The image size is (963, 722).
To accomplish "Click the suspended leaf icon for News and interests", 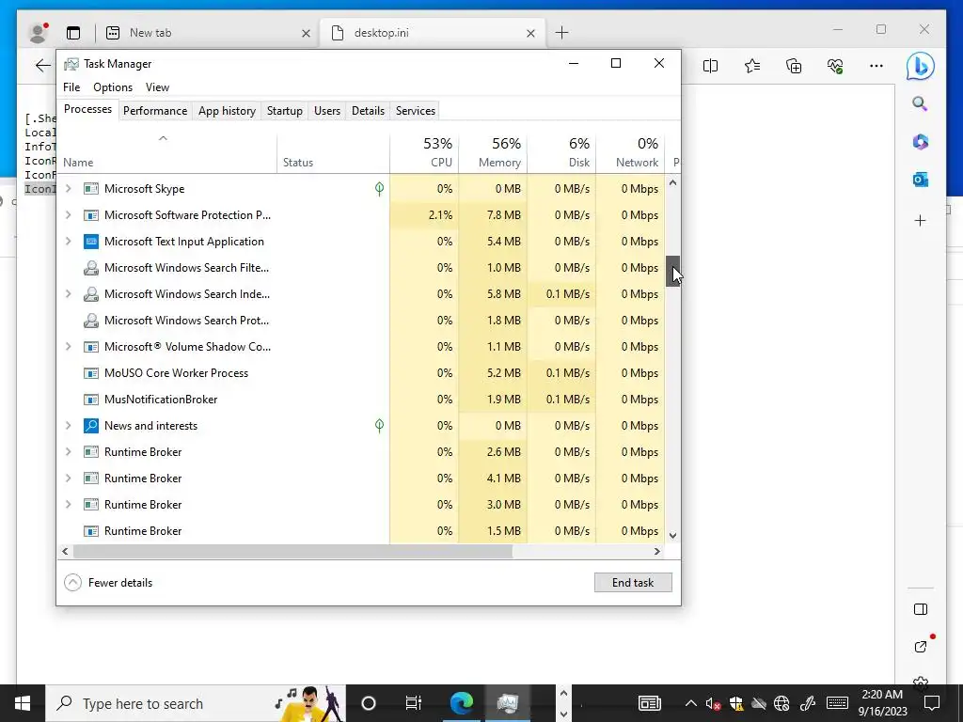I will point(380,426).
